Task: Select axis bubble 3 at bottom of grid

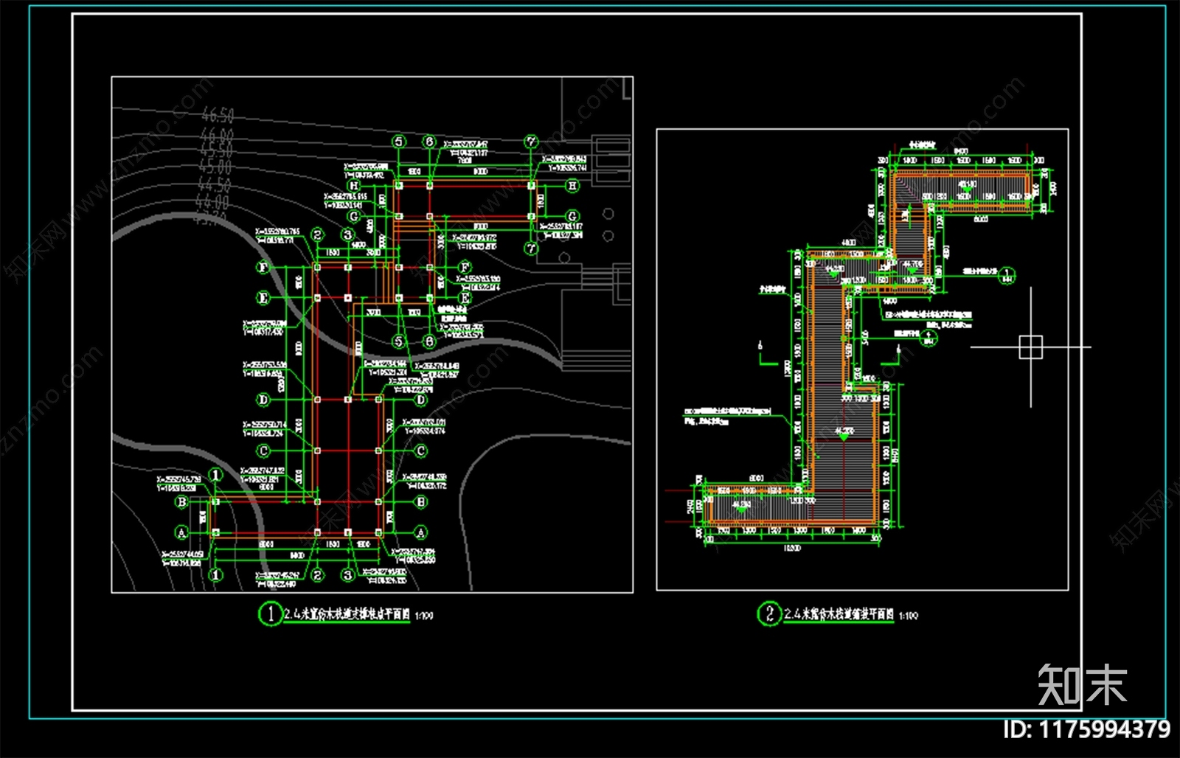Action: pos(348,574)
